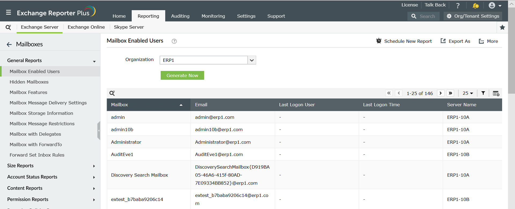Open the More options menu

click(488, 41)
